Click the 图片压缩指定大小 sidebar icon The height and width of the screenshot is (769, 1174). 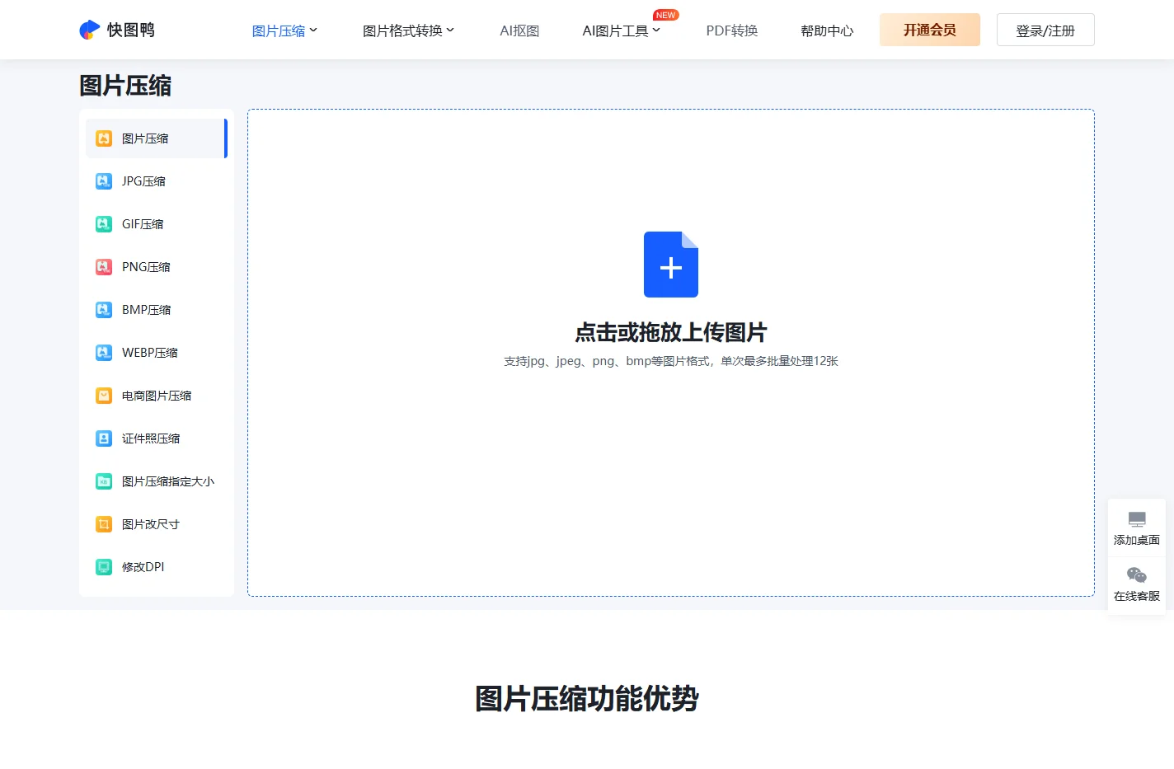tap(104, 481)
